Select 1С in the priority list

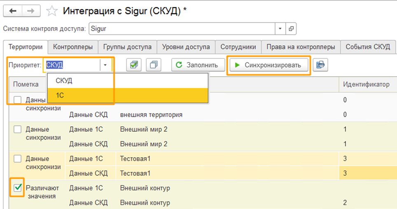tap(60, 95)
